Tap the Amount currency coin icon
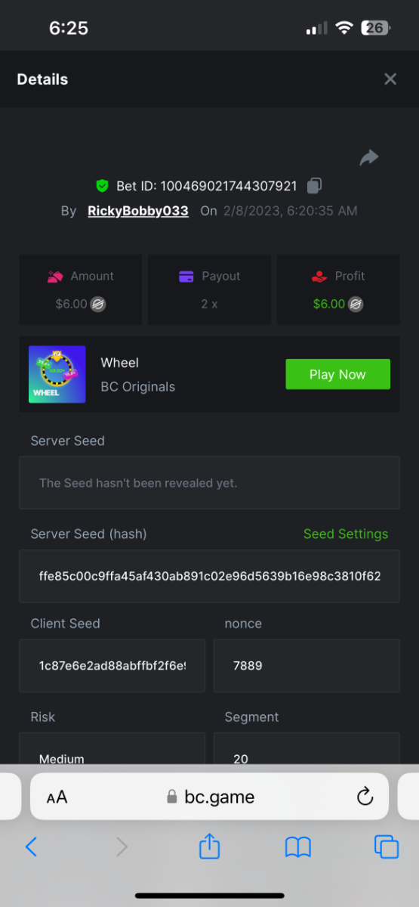 98,305
